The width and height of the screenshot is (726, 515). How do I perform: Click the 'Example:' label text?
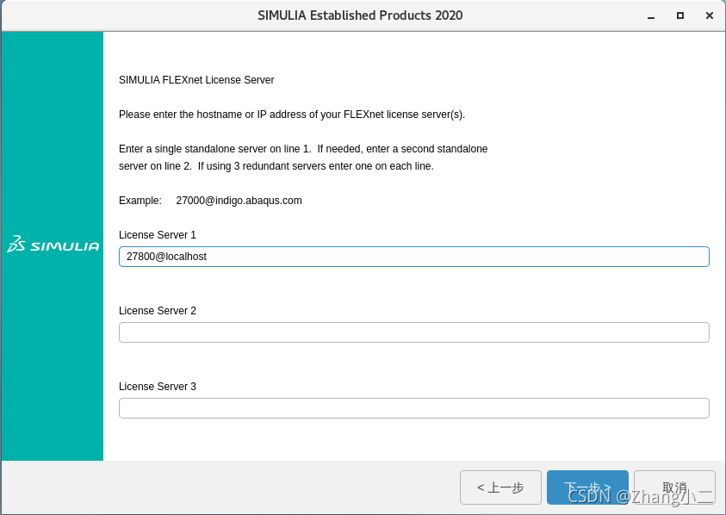(140, 201)
